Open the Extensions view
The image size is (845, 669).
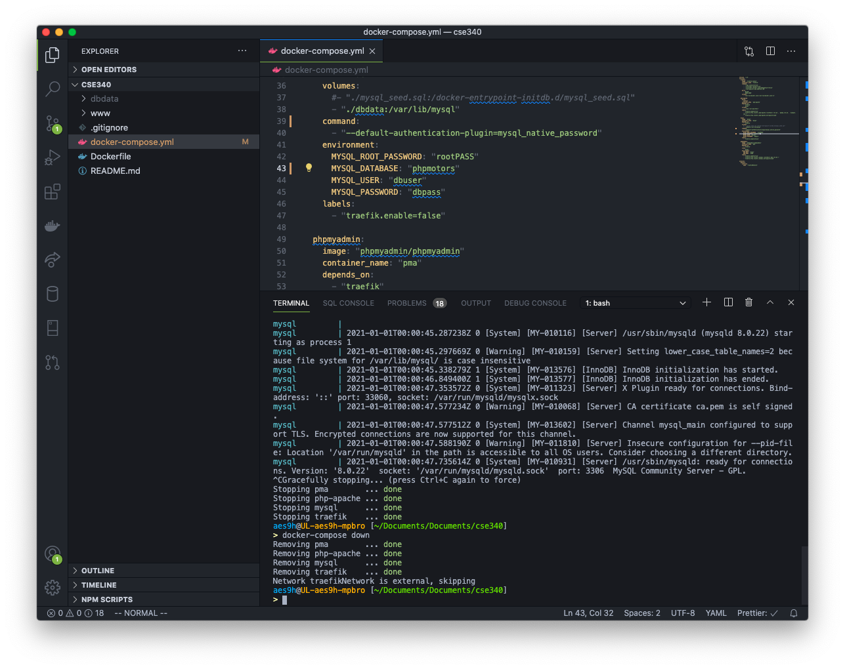53,192
